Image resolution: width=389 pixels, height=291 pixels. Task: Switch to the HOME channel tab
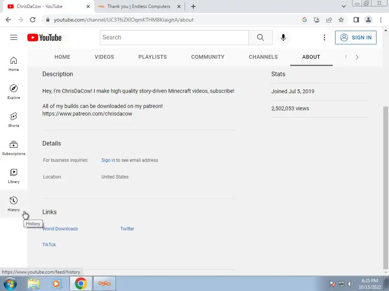coord(62,57)
